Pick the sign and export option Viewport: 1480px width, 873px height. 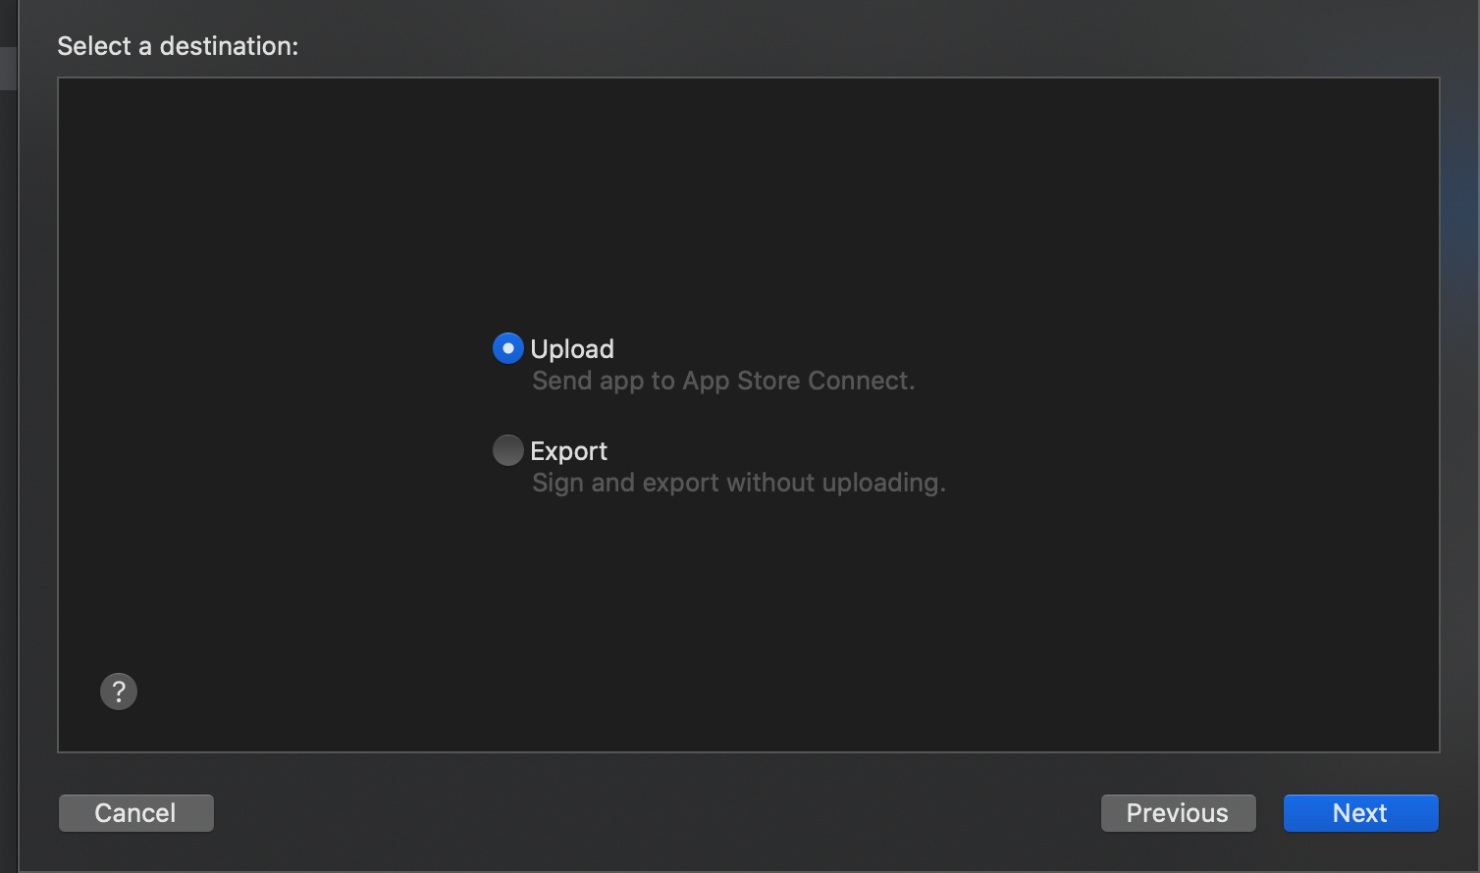507,450
